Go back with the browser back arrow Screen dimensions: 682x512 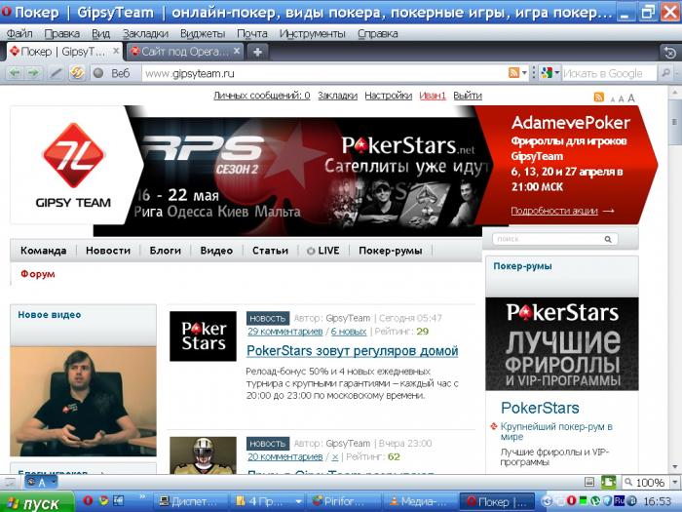coord(15,73)
